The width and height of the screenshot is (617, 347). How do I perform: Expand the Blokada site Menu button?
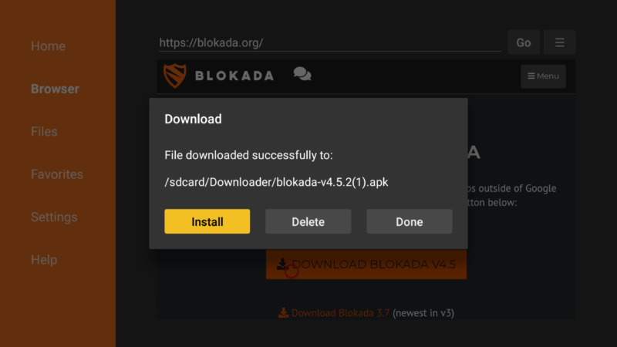543,76
